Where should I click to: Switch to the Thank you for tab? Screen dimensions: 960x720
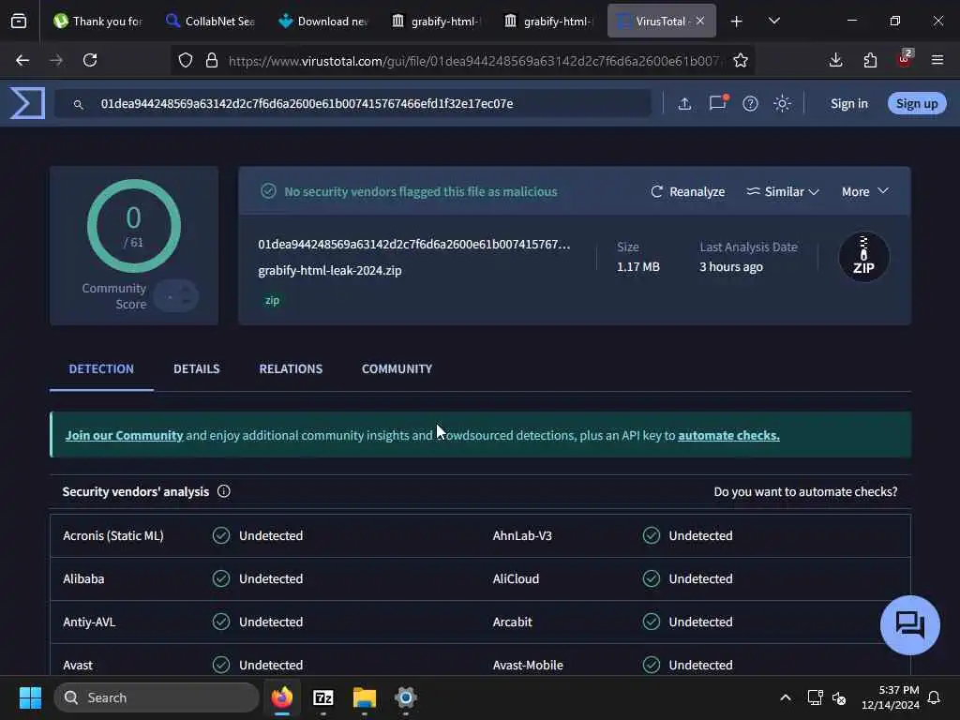pos(97,21)
